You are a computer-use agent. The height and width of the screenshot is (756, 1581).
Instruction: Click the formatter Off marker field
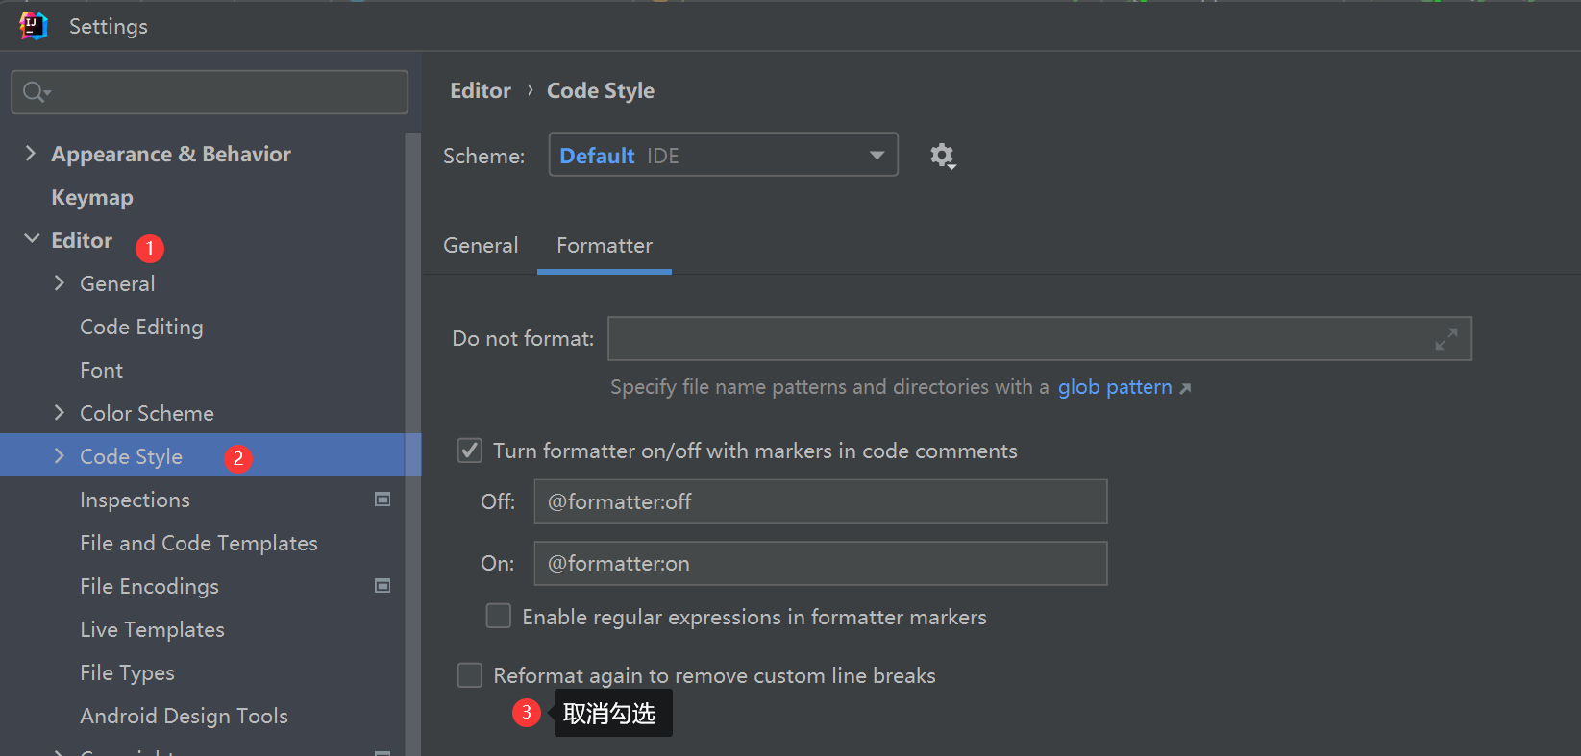pos(820,501)
